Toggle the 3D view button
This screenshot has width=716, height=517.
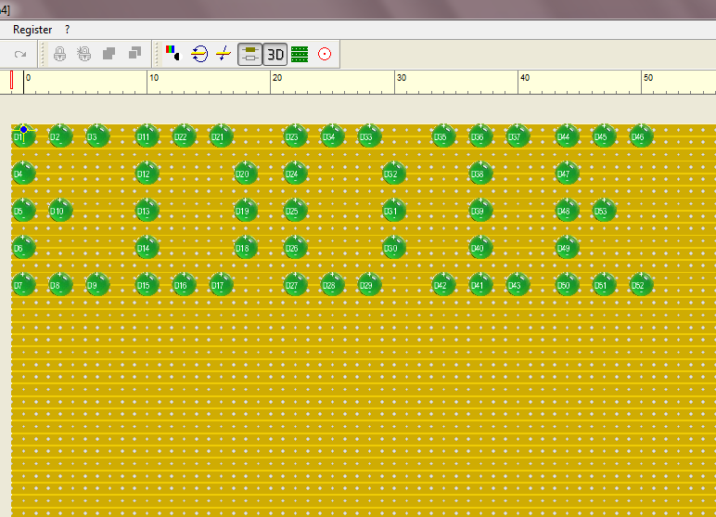point(275,55)
